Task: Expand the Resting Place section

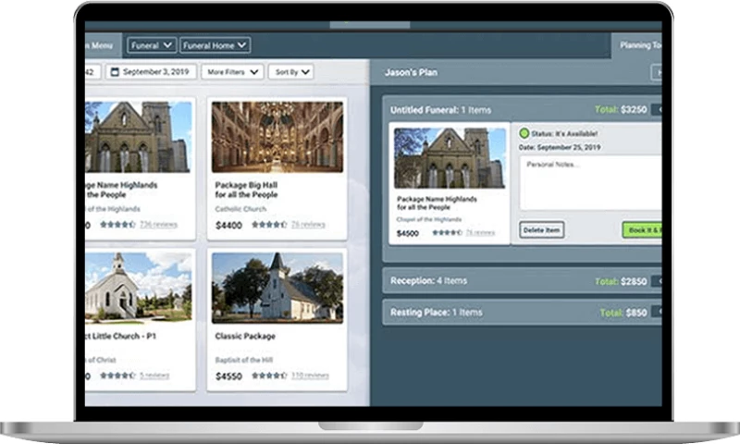Action: 523,313
